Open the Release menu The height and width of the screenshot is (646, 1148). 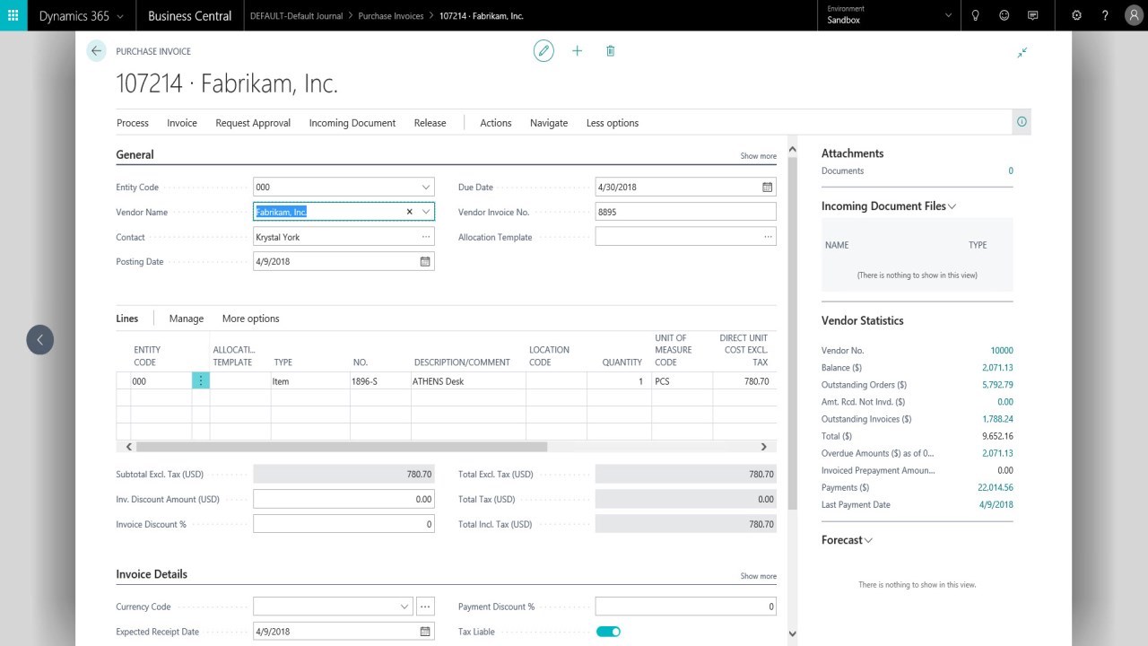430,123
